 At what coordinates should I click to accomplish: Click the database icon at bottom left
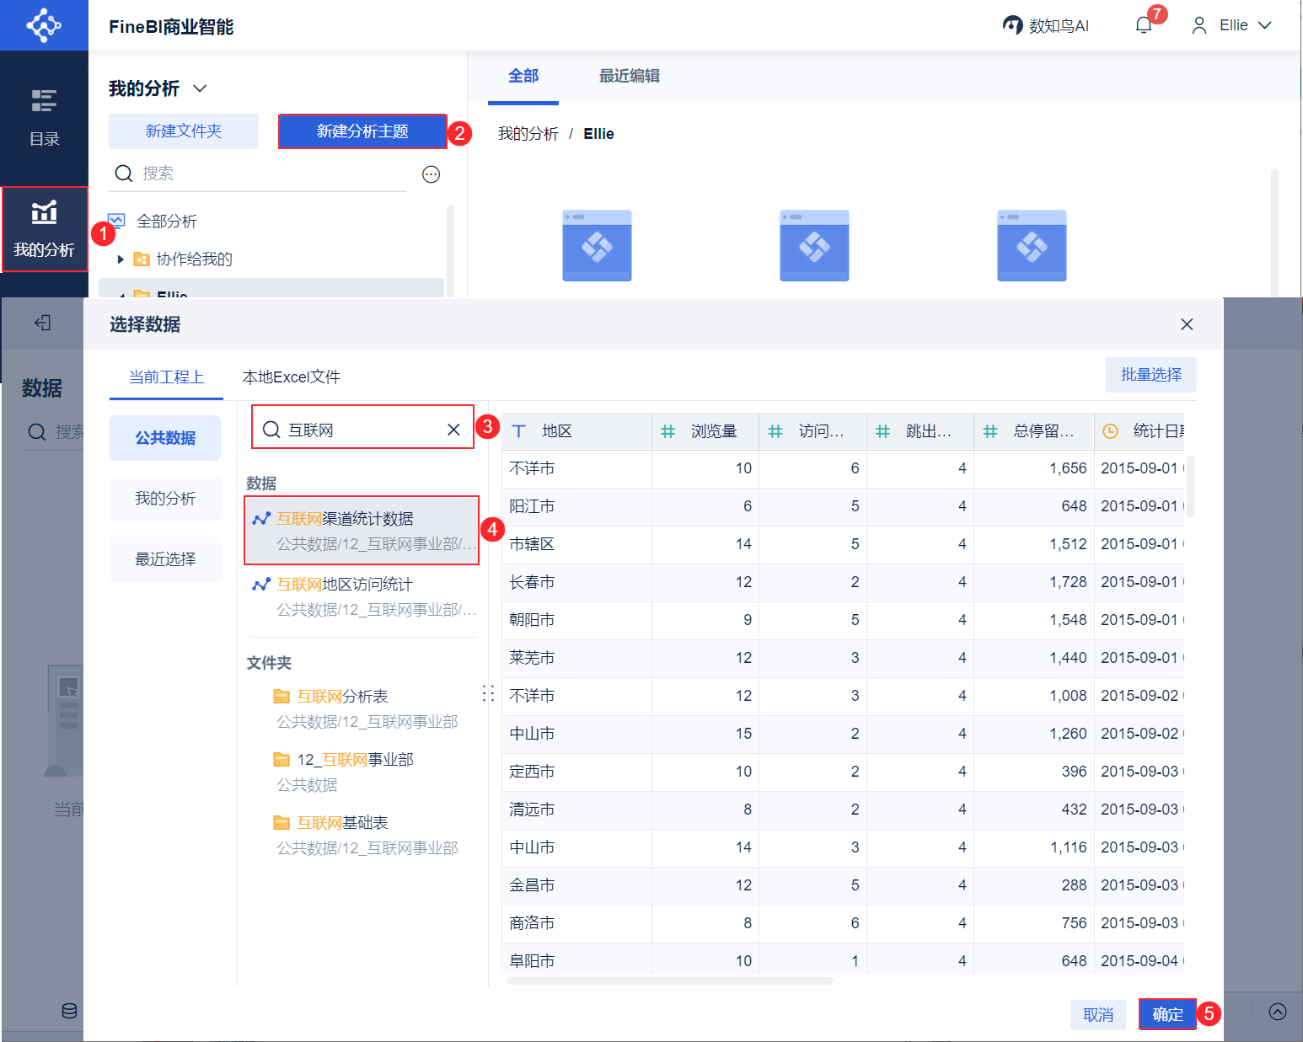(70, 1011)
